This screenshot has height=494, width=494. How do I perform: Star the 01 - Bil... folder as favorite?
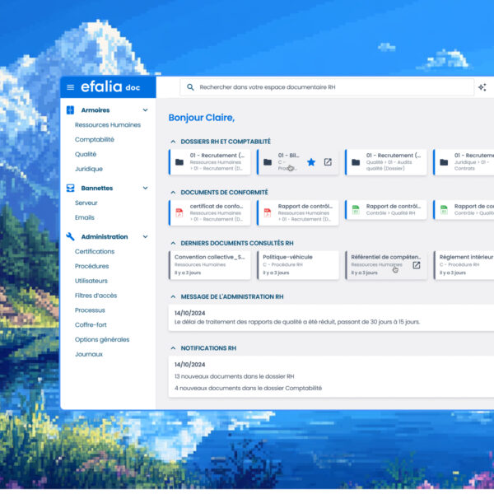coord(311,162)
